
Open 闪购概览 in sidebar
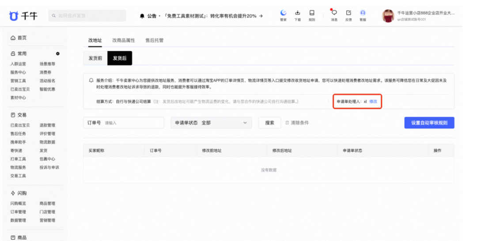tap(18, 203)
